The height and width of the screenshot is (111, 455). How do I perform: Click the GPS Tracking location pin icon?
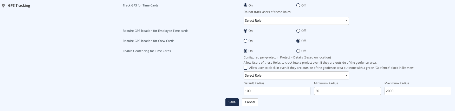pos(3,6)
